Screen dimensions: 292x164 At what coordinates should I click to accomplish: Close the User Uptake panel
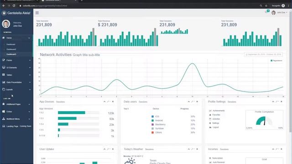(113, 149)
